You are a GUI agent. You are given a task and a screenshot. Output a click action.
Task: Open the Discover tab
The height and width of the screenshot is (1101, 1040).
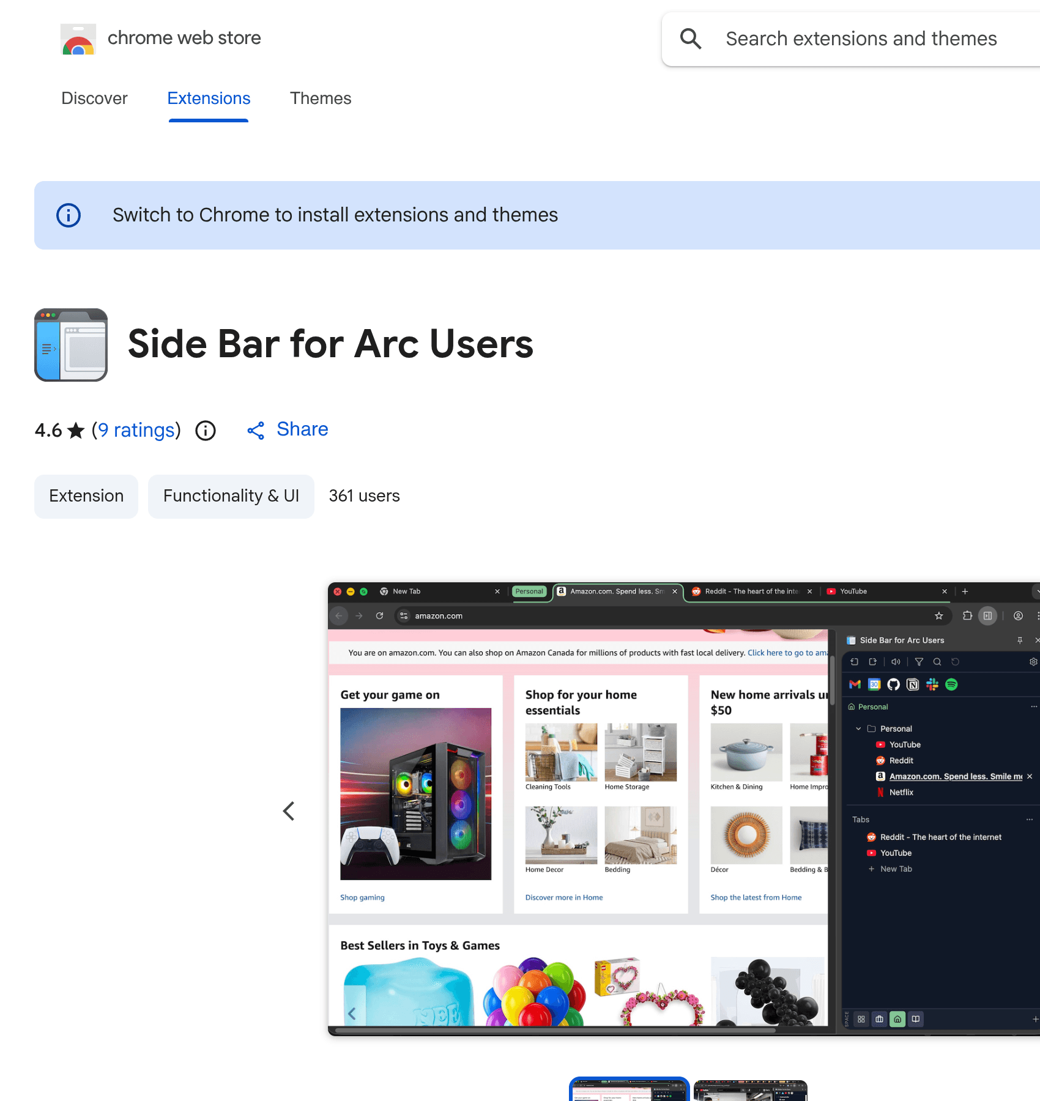pyautogui.click(x=94, y=98)
